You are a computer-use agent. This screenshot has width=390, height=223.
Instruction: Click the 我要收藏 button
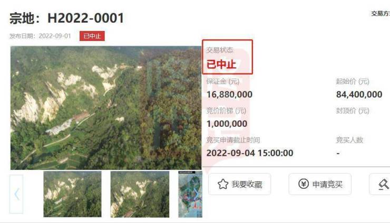tap(239, 184)
